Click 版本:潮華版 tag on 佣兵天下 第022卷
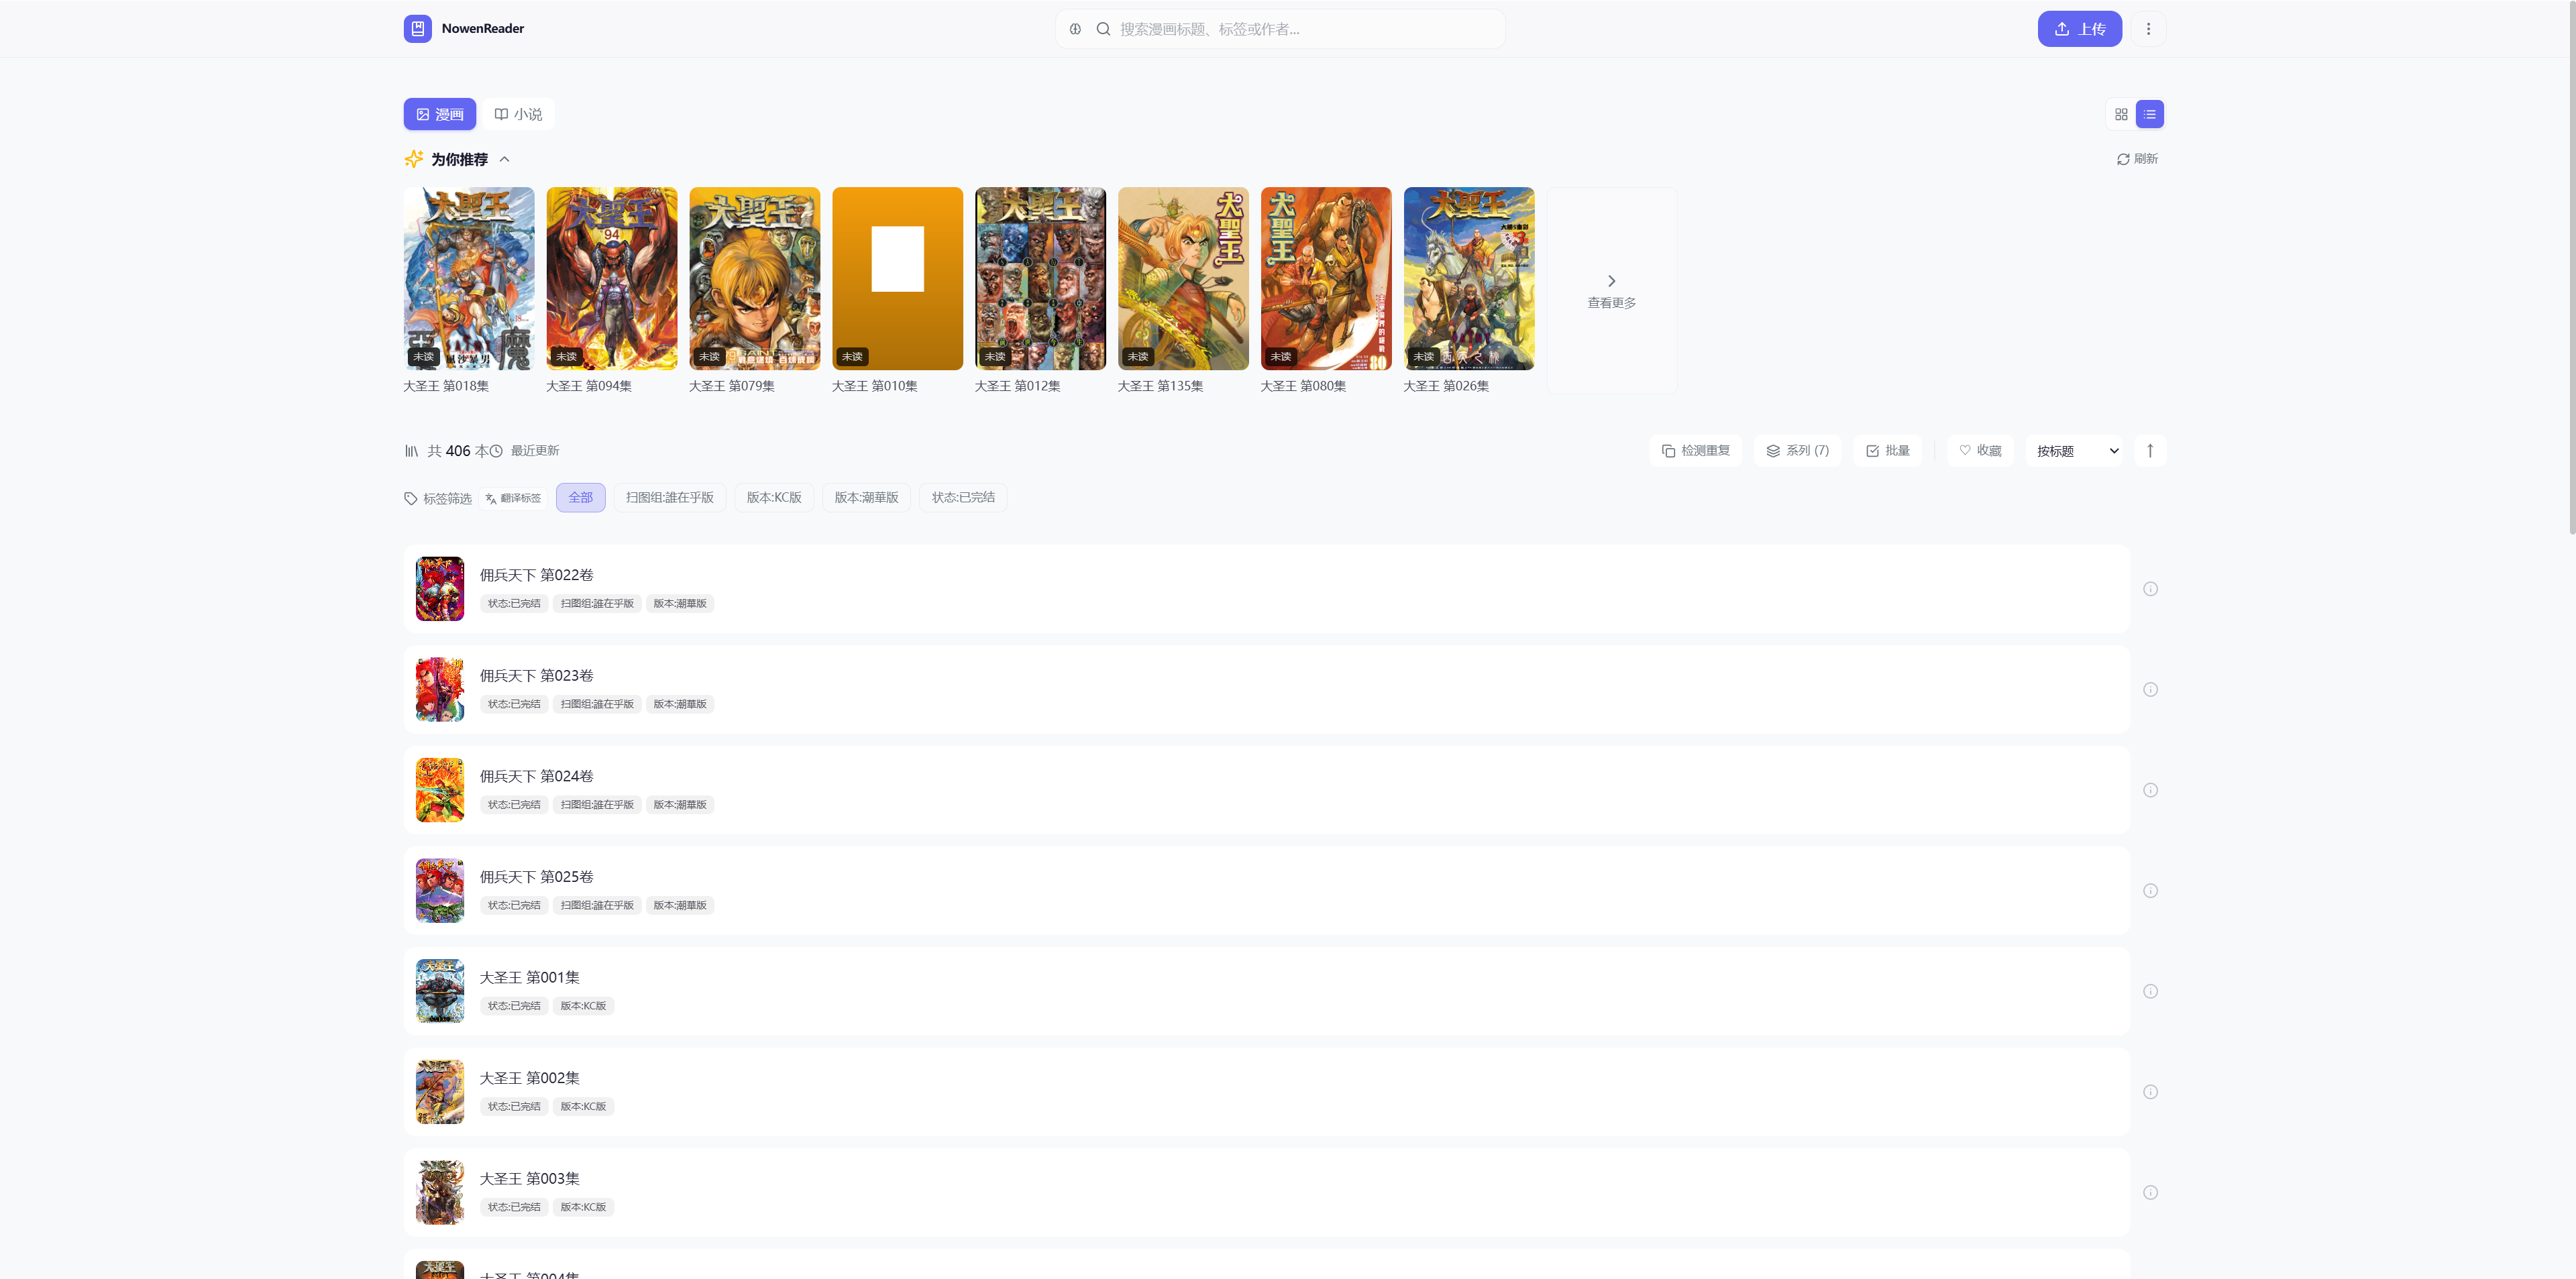The height and width of the screenshot is (1279, 2576). click(680, 604)
